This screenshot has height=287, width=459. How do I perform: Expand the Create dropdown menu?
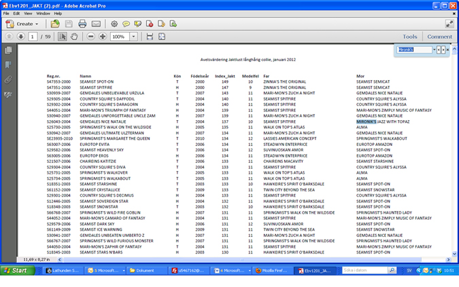tap(37, 24)
